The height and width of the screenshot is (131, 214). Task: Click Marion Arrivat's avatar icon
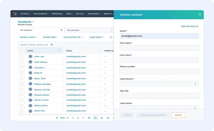point(30,89)
